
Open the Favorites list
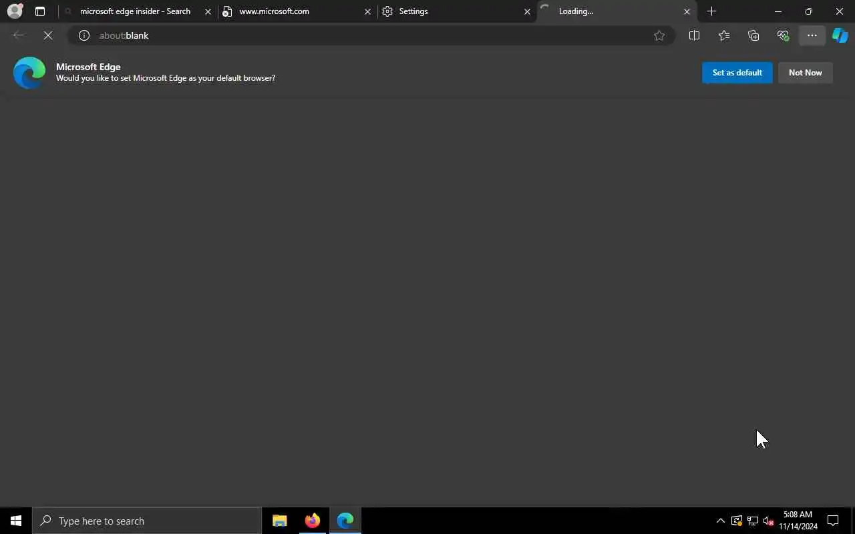(724, 35)
